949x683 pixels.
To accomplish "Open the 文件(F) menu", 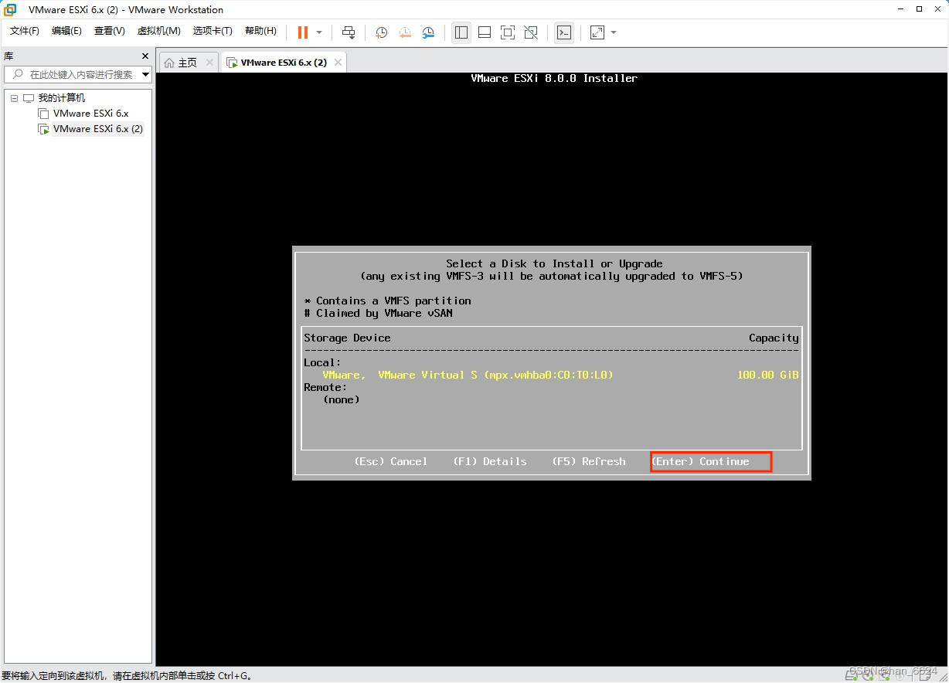I will click(x=25, y=31).
